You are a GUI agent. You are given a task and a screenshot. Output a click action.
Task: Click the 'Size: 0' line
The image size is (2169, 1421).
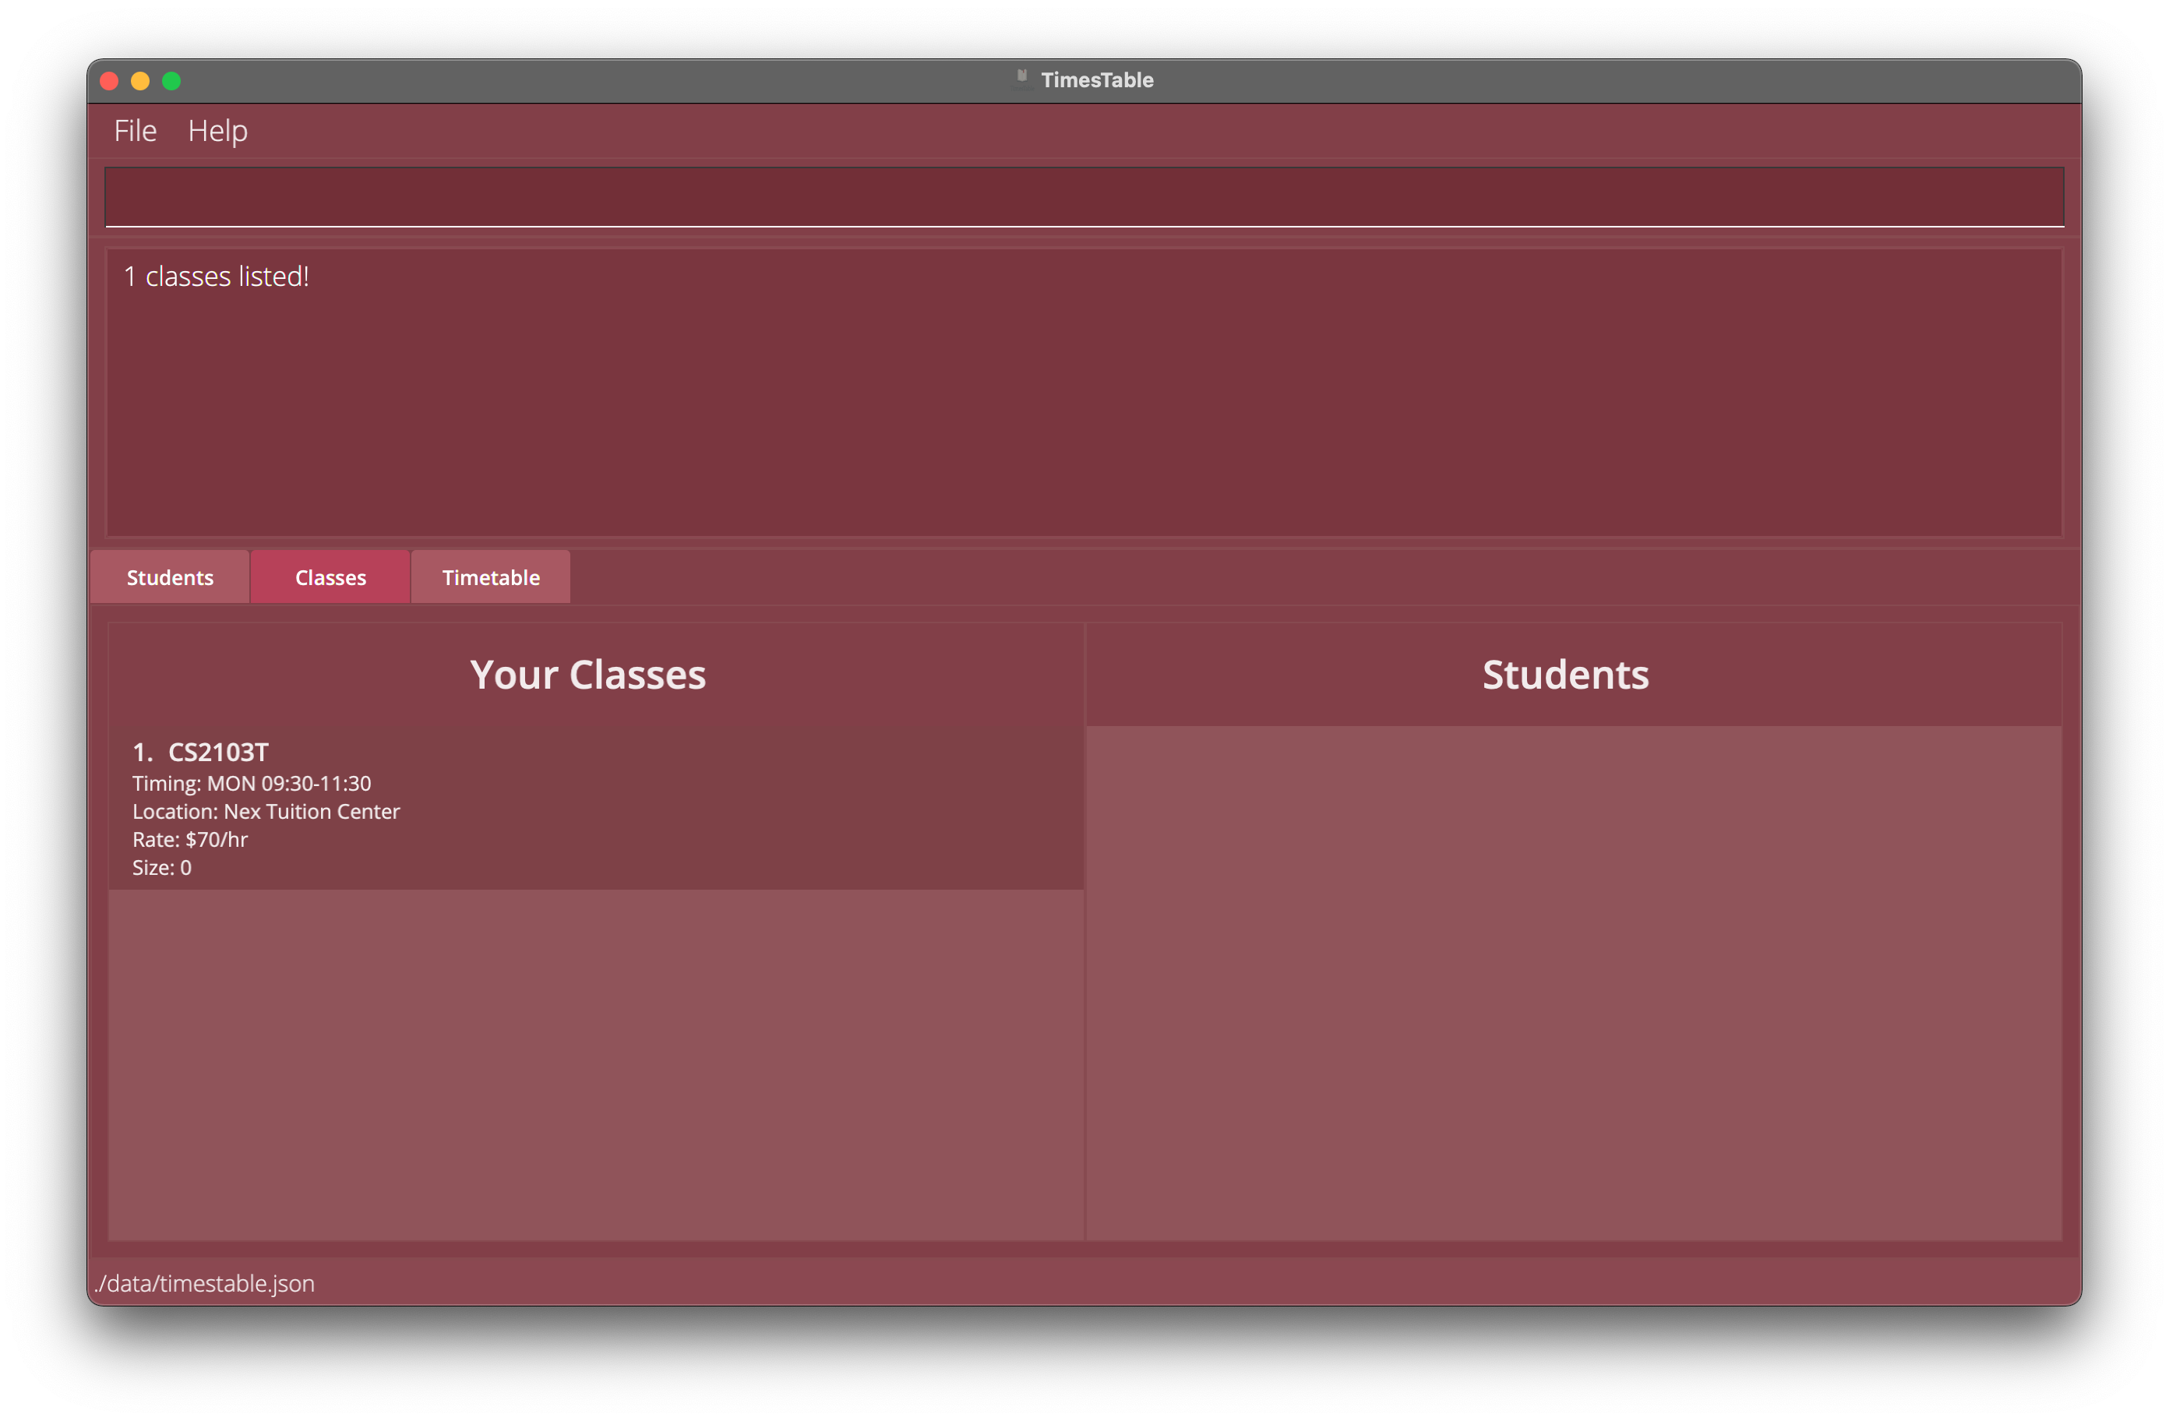click(161, 868)
